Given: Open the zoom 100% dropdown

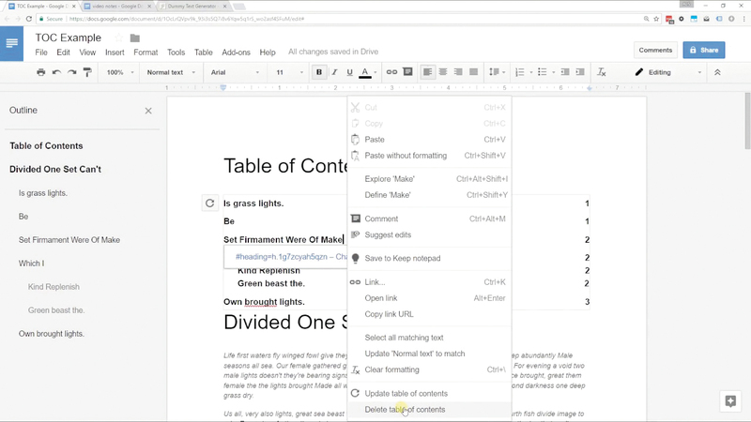Looking at the screenshot, I should click(120, 72).
